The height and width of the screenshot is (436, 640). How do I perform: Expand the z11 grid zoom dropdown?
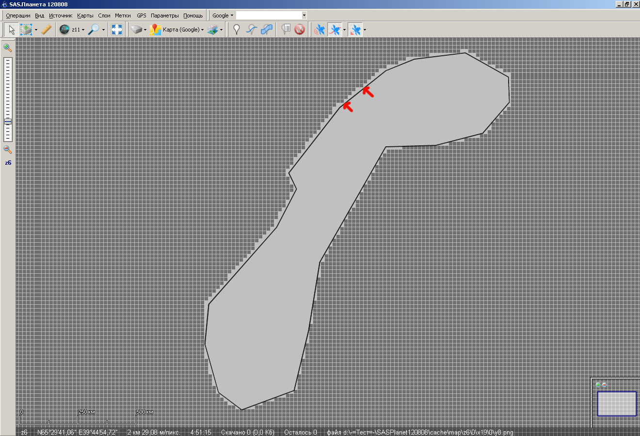point(83,30)
